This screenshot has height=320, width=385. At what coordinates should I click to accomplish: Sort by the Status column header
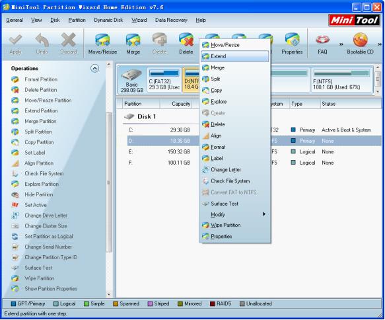pos(351,104)
